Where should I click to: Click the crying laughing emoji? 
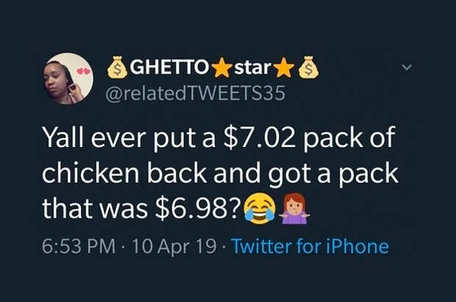(x=260, y=209)
